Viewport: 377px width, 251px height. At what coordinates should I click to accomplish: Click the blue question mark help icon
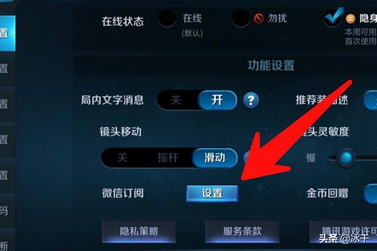point(251,100)
